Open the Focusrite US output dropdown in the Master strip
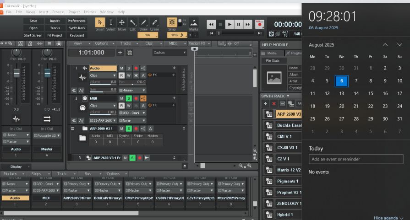 point(47,135)
